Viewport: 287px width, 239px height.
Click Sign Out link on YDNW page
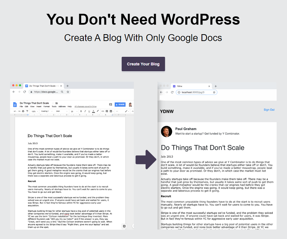point(269,110)
